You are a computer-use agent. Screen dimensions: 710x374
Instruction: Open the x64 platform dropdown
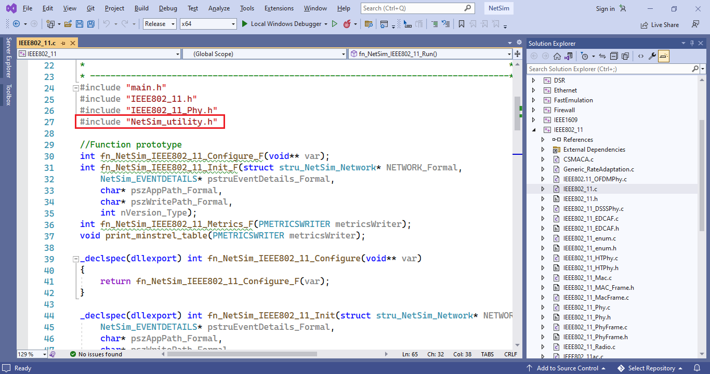click(208, 24)
